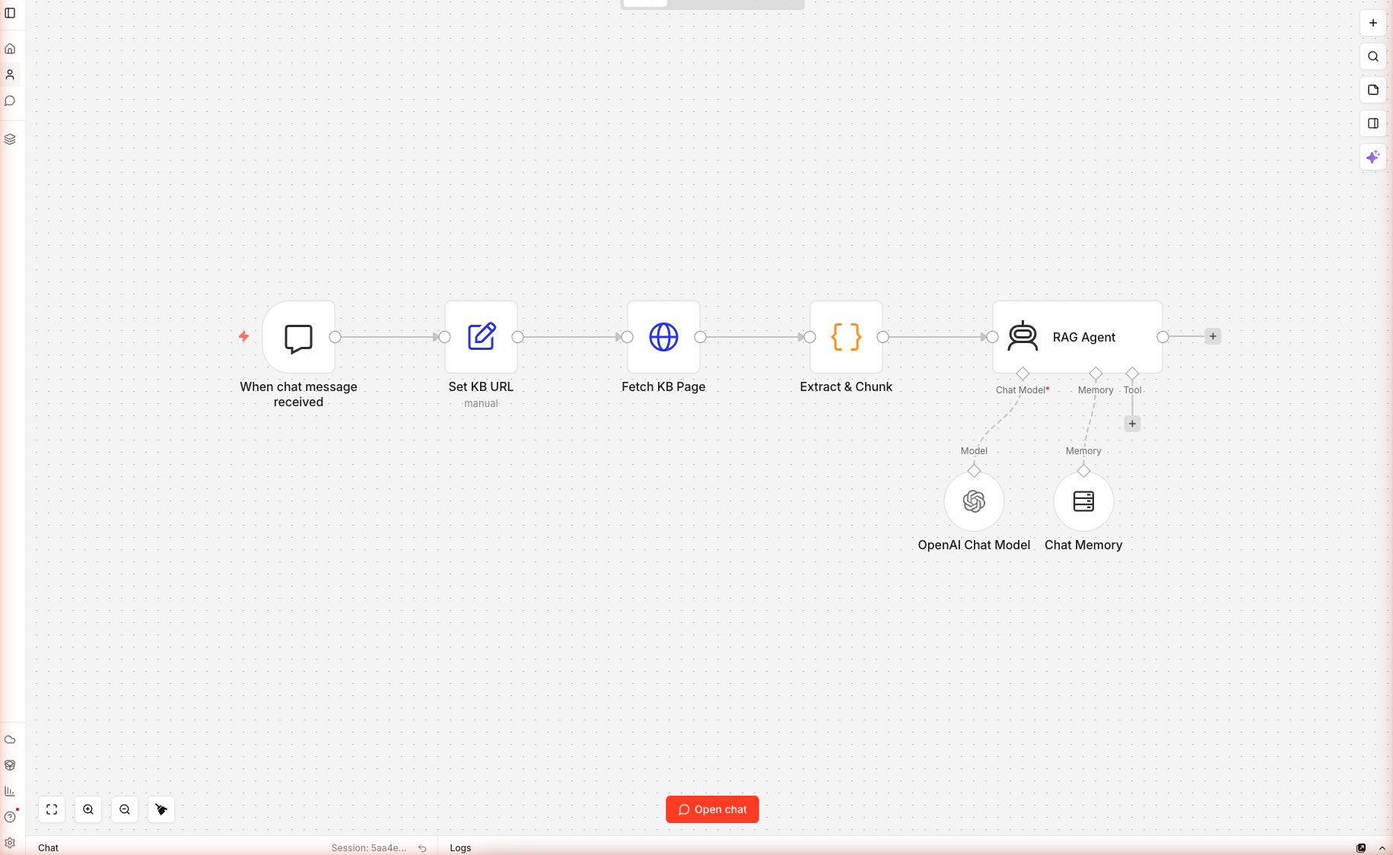Zoom in on the canvas
Viewport: 1393px width, 855px height.
pyautogui.click(x=88, y=809)
